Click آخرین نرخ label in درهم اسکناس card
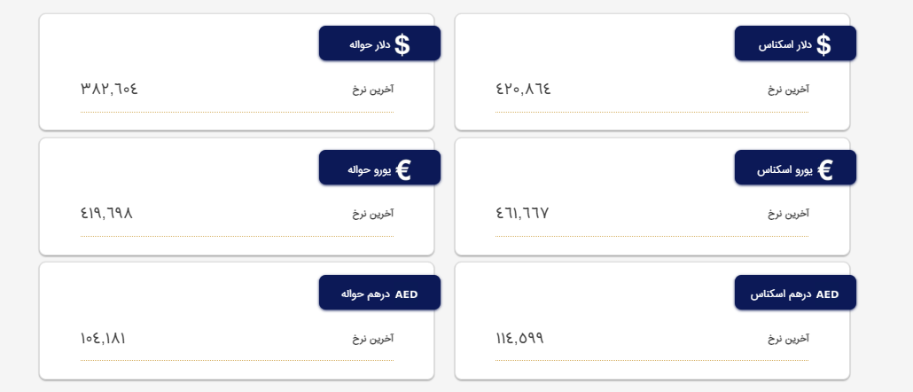This screenshot has width=913, height=392. [788, 339]
